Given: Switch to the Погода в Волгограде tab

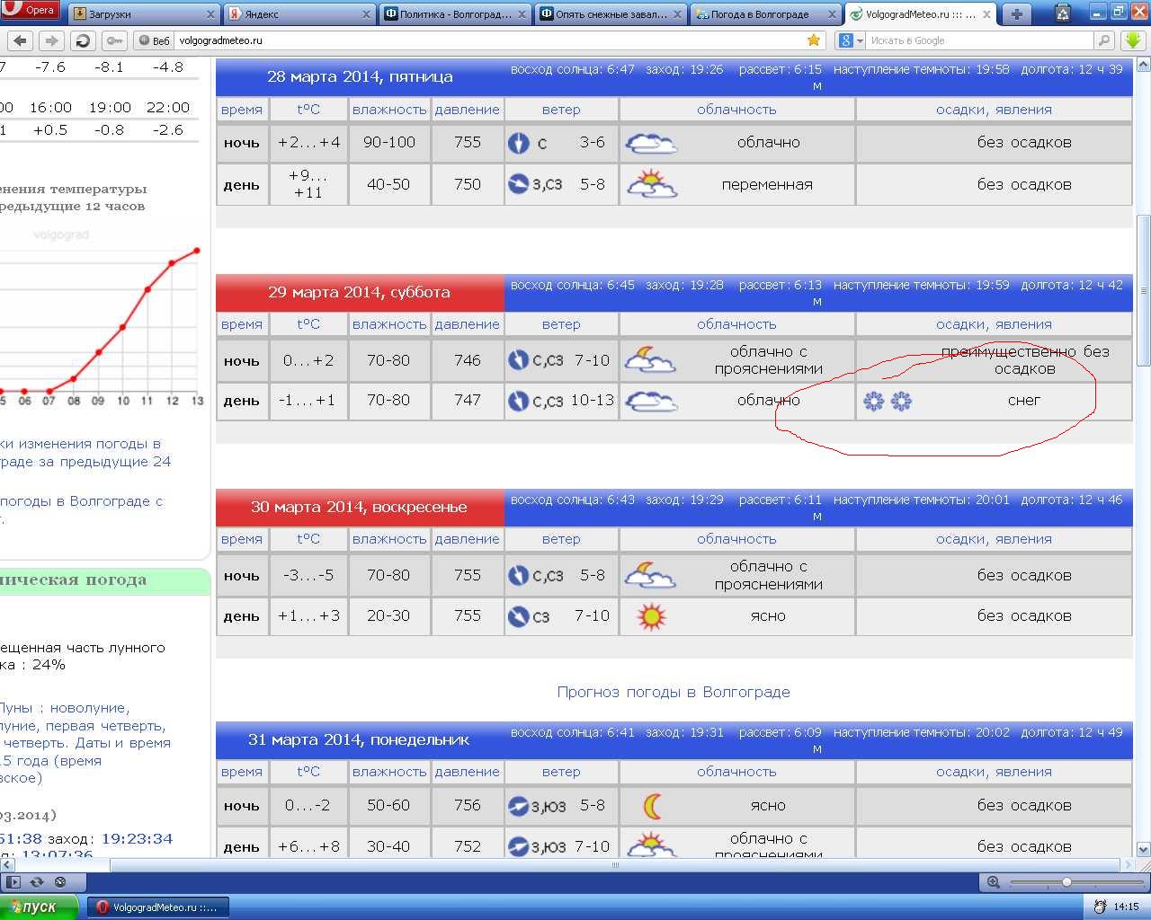Looking at the screenshot, I should point(766,14).
